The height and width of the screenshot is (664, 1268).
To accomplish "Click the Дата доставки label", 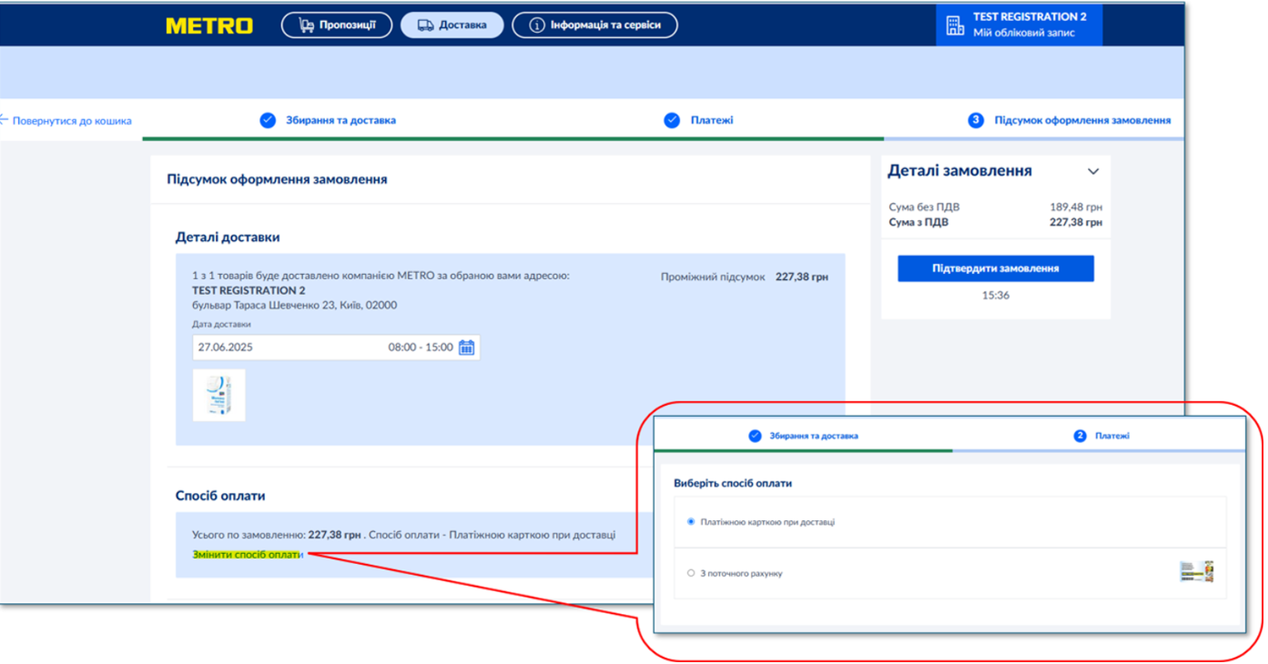I will [221, 324].
